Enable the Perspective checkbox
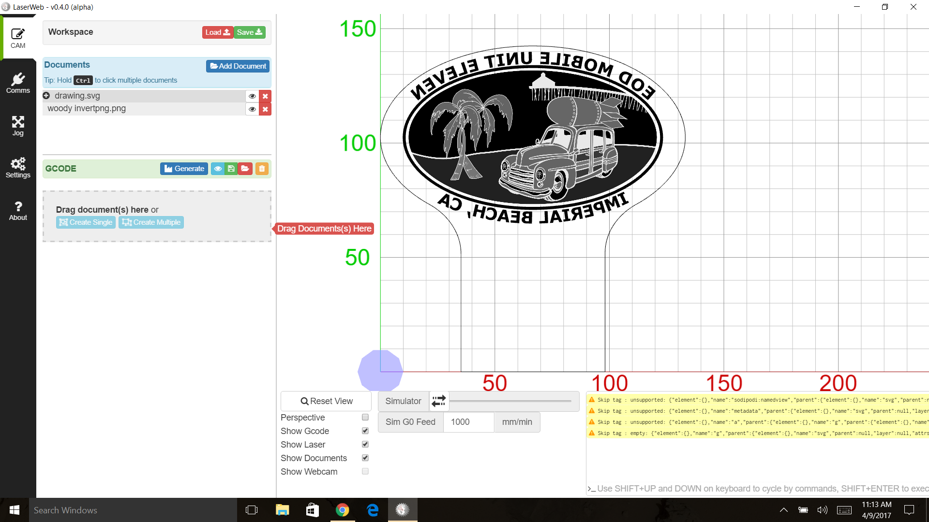The image size is (929, 522). click(365, 417)
